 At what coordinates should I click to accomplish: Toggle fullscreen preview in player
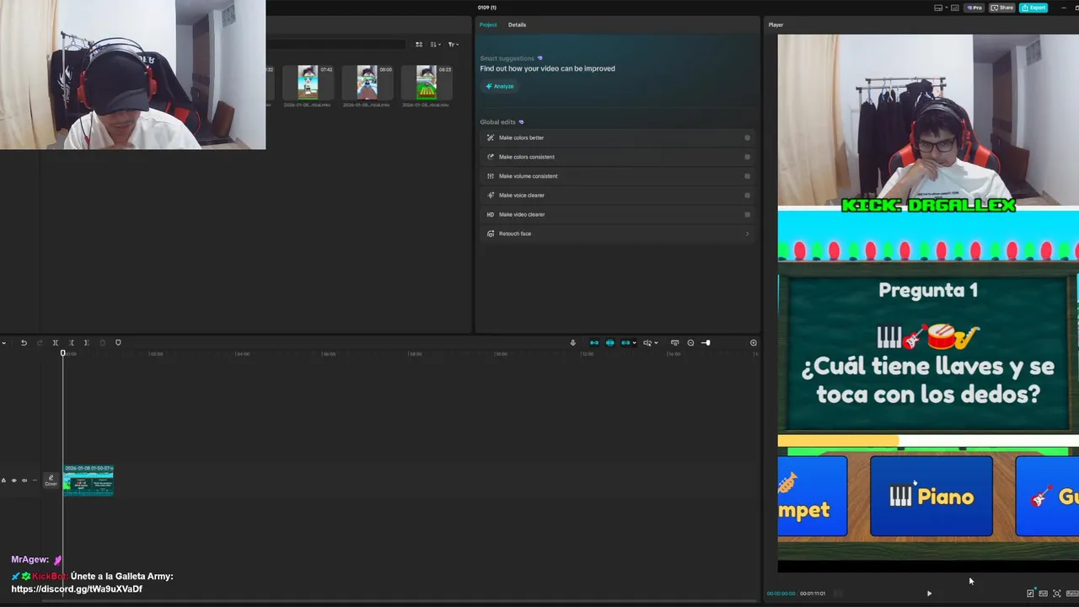pyautogui.click(x=1057, y=594)
